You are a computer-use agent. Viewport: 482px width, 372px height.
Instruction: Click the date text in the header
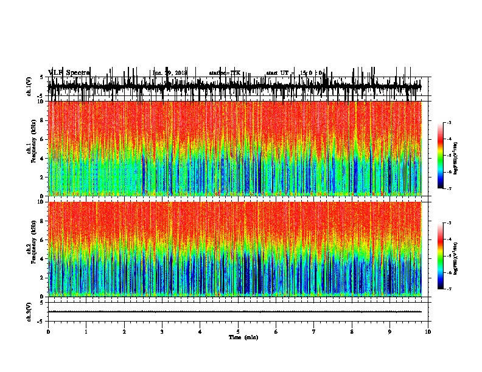pos(170,73)
